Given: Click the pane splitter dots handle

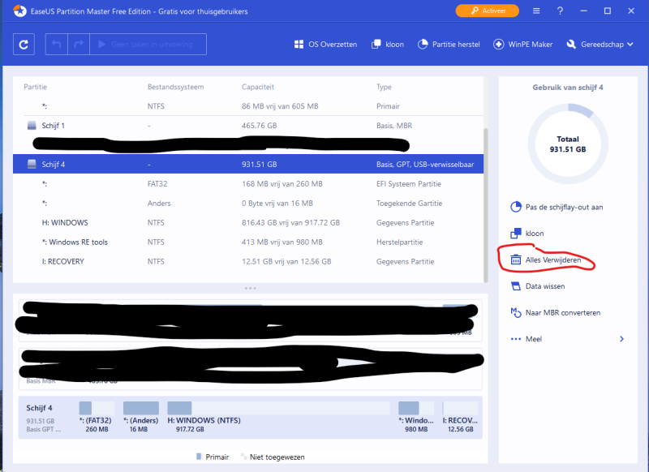Looking at the screenshot, I should [x=251, y=288].
